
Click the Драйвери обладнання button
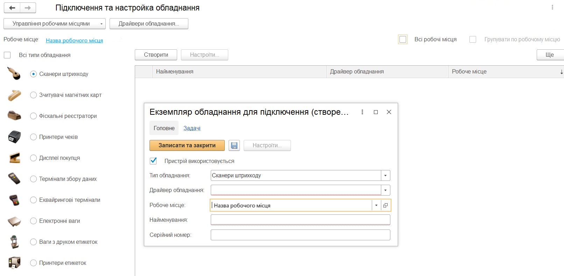[x=149, y=24]
